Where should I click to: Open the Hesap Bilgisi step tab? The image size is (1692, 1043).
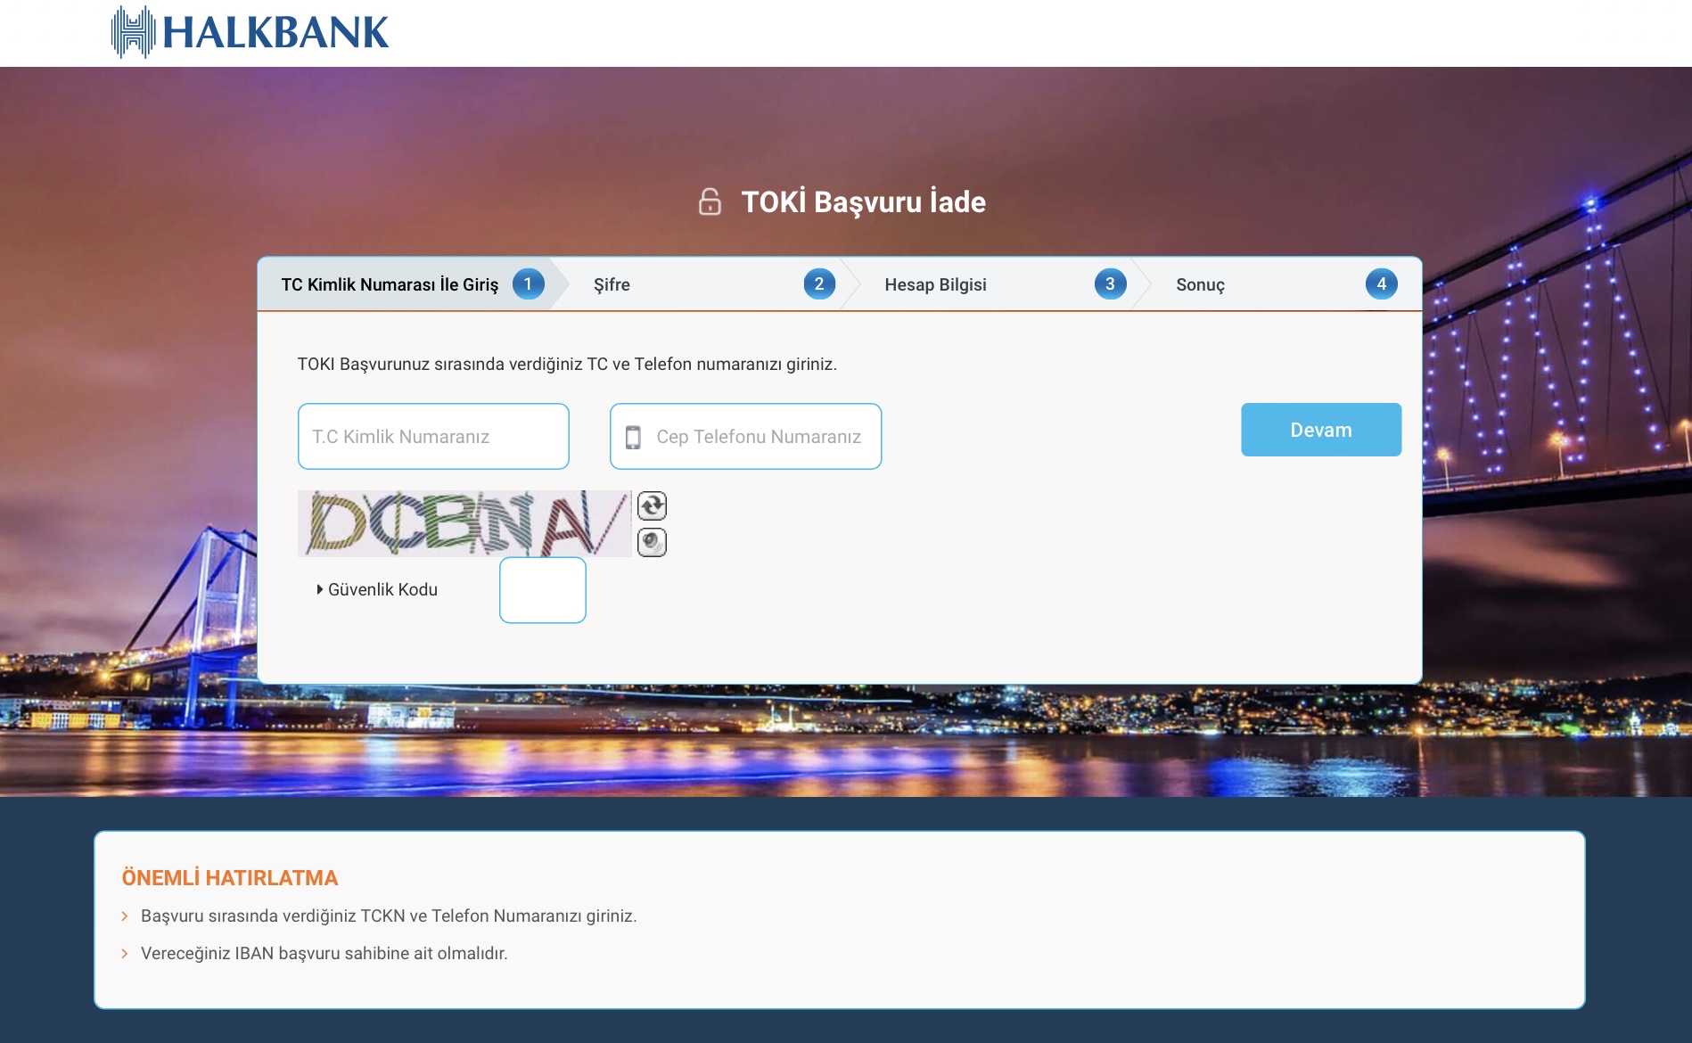pos(935,285)
